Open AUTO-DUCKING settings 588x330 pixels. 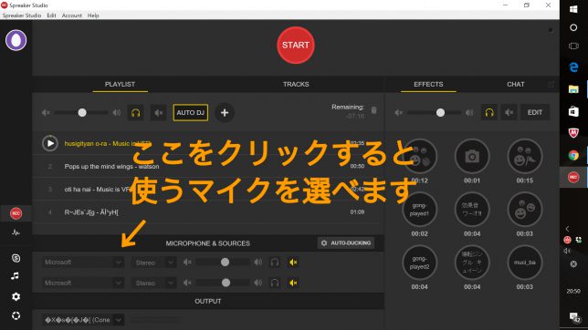(346, 242)
